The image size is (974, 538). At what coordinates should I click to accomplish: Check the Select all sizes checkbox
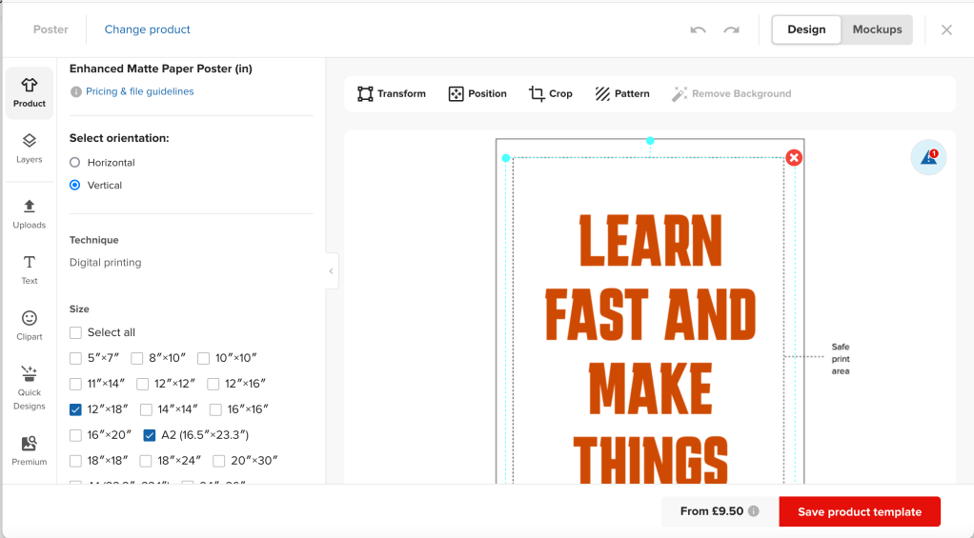coord(75,332)
